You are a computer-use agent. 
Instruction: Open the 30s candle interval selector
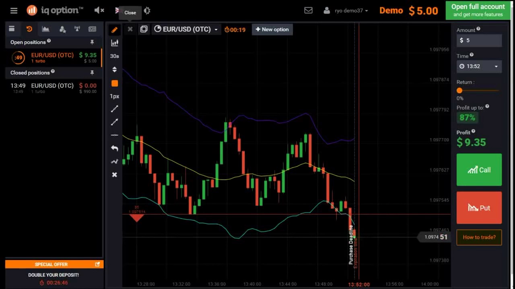pyautogui.click(x=115, y=56)
